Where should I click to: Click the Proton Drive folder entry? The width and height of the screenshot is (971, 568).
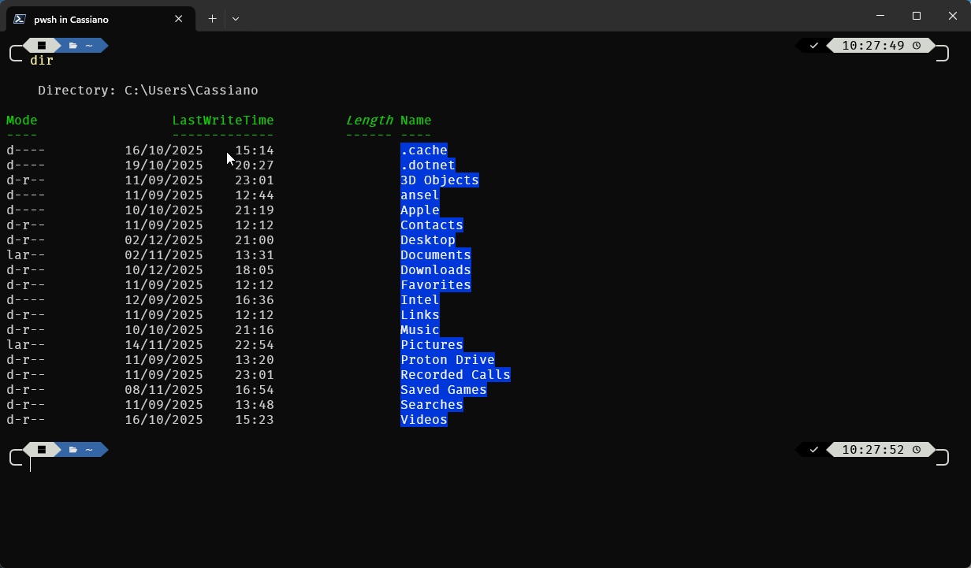(447, 360)
